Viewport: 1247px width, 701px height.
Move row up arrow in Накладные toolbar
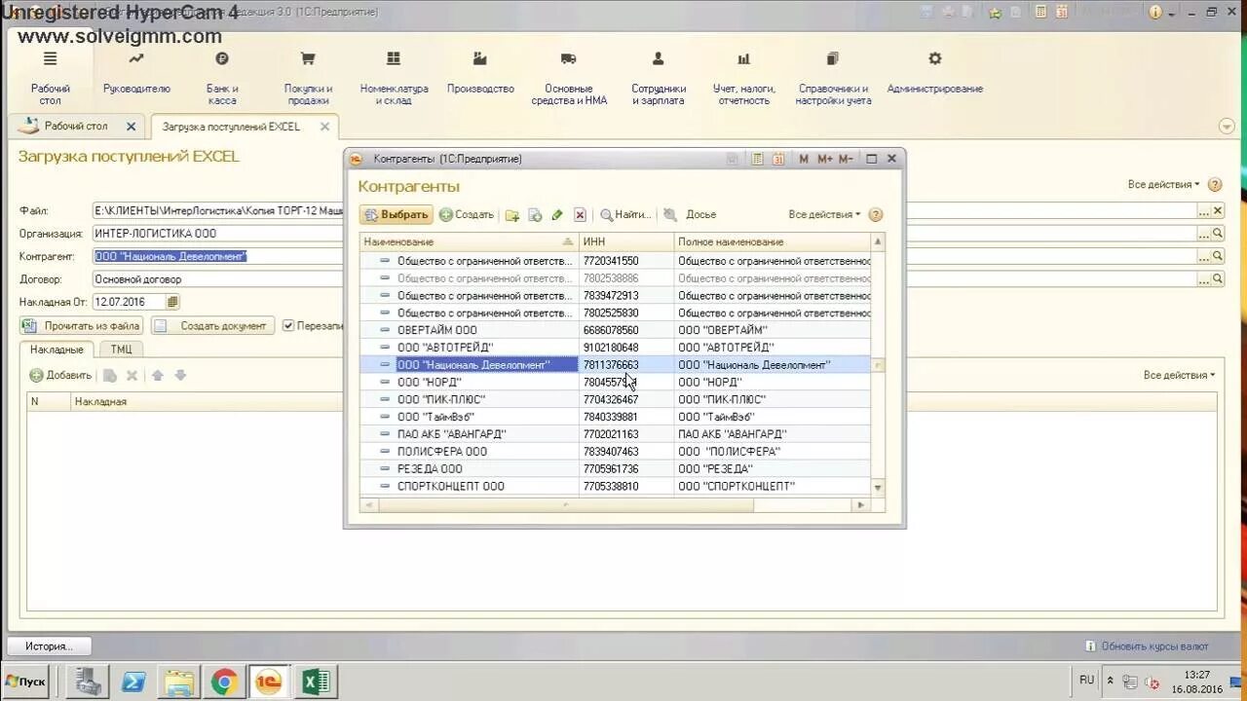point(158,375)
